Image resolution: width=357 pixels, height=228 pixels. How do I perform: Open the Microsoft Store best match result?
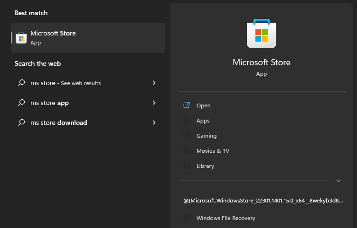pyautogui.click(x=88, y=38)
